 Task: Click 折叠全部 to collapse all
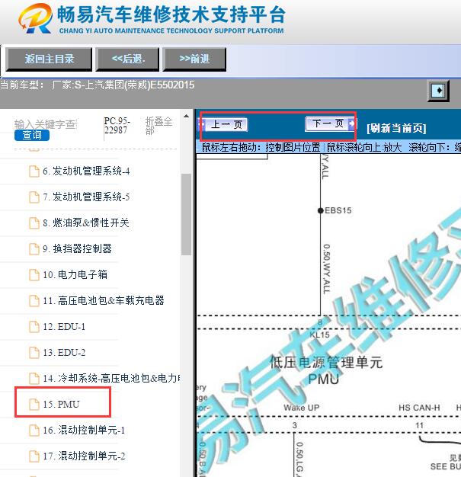tap(158, 126)
